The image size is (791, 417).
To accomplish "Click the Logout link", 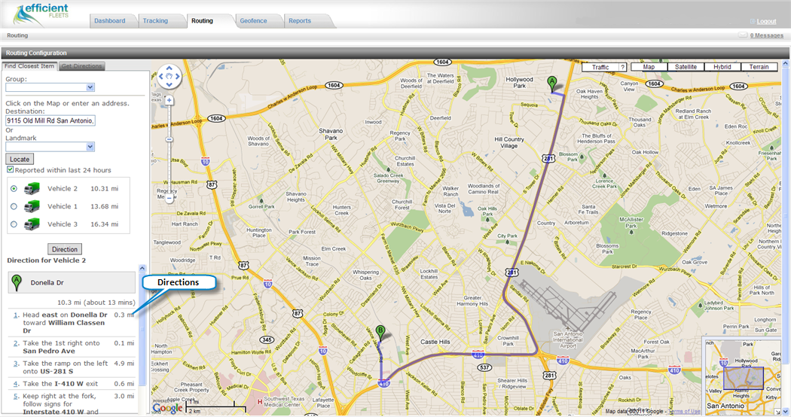I will pyautogui.click(x=766, y=21).
